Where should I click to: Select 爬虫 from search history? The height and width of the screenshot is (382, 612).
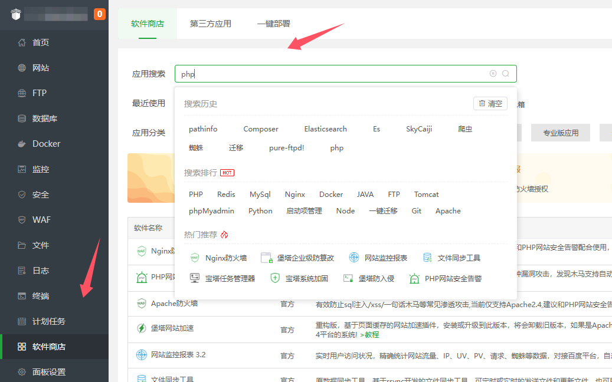pyautogui.click(x=465, y=129)
